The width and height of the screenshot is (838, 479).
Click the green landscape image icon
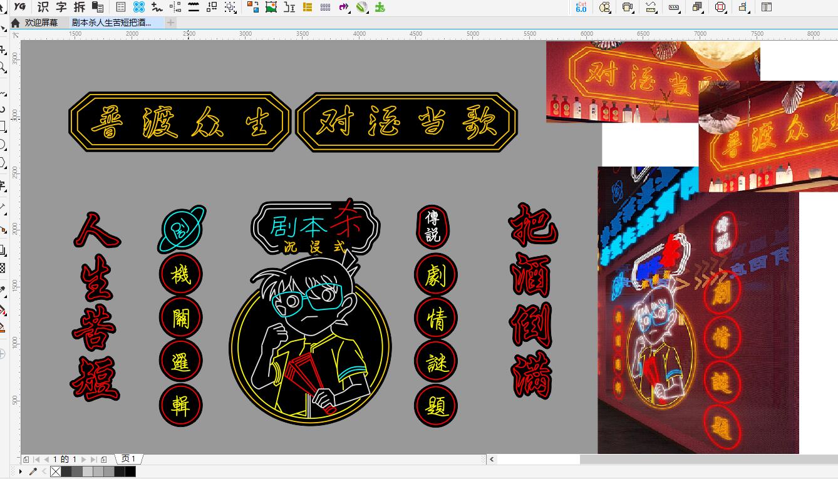click(271, 7)
